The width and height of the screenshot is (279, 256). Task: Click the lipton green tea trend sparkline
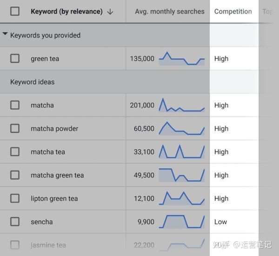click(x=182, y=198)
